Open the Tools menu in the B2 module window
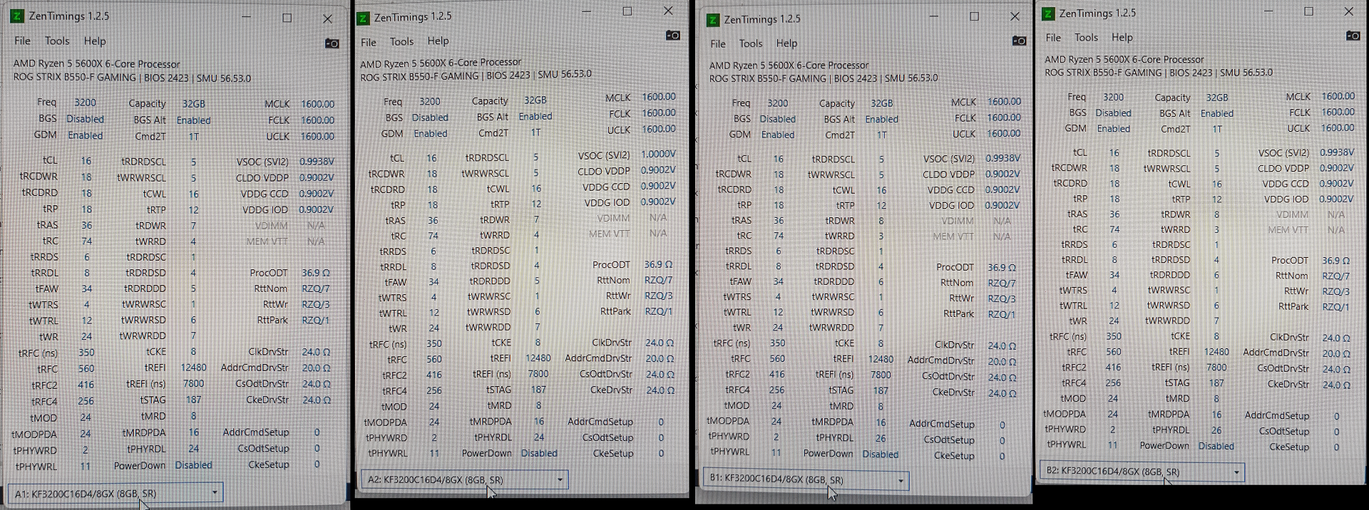The width and height of the screenshot is (1369, 510). 1086,38
